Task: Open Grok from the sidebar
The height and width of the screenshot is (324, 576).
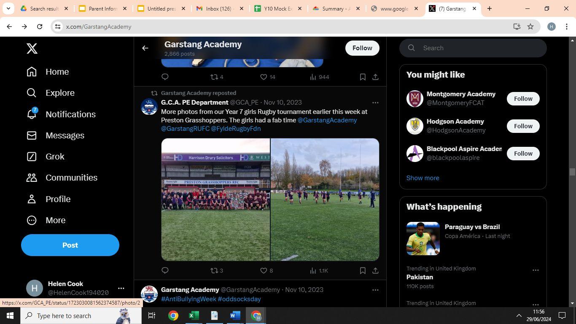Action: click(46, 157)
